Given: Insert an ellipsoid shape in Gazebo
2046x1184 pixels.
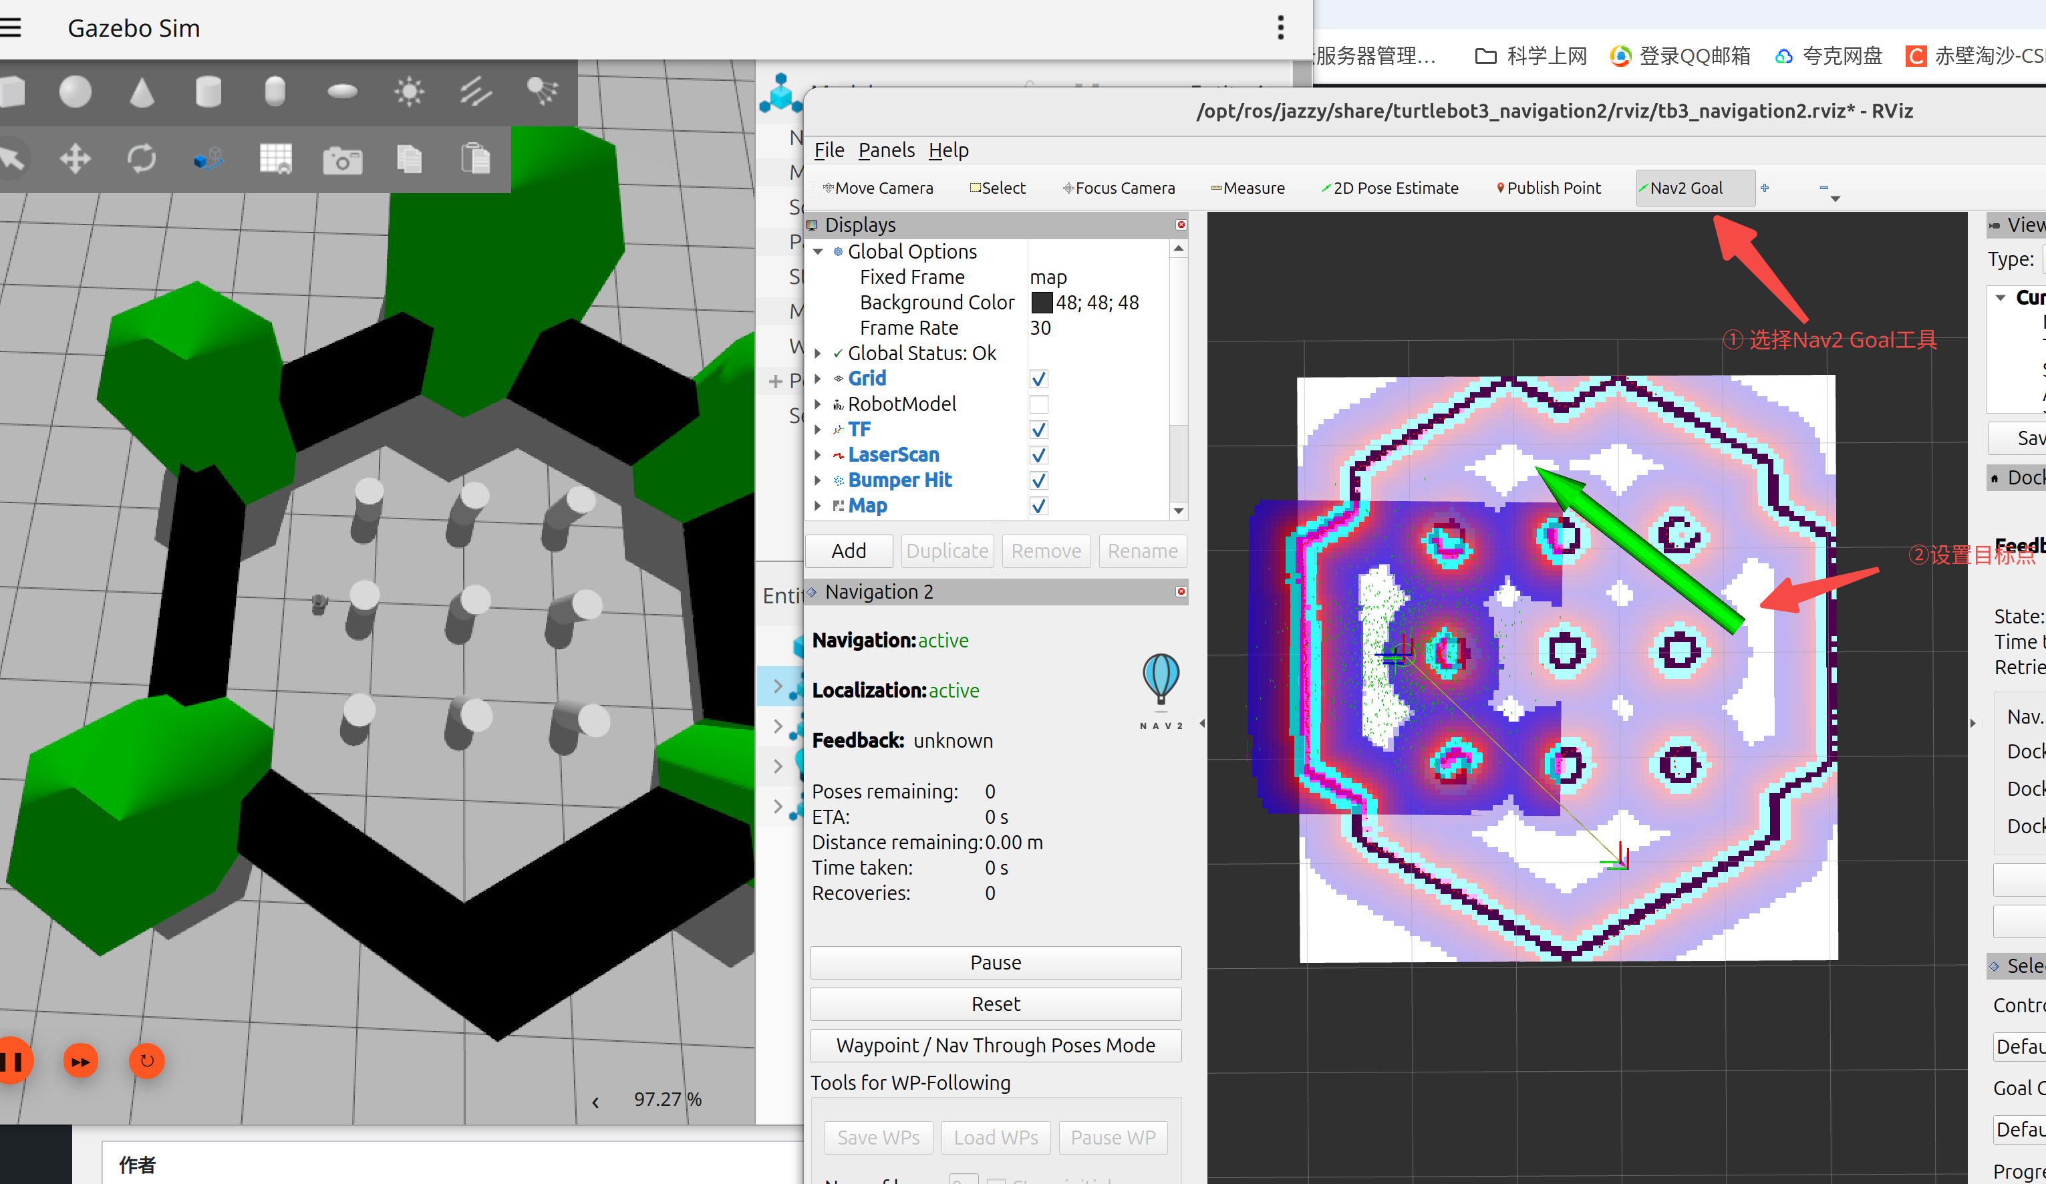Looking at the screenshot, I should [342, 92].
